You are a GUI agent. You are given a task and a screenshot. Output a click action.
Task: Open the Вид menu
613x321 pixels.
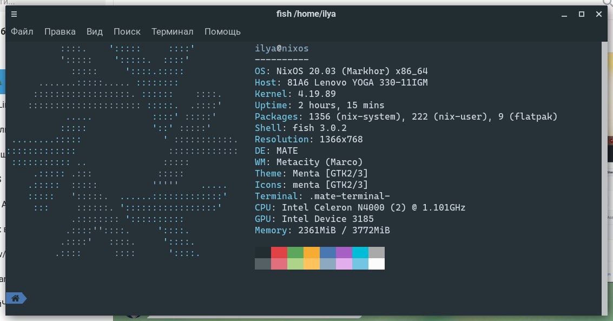95,32
